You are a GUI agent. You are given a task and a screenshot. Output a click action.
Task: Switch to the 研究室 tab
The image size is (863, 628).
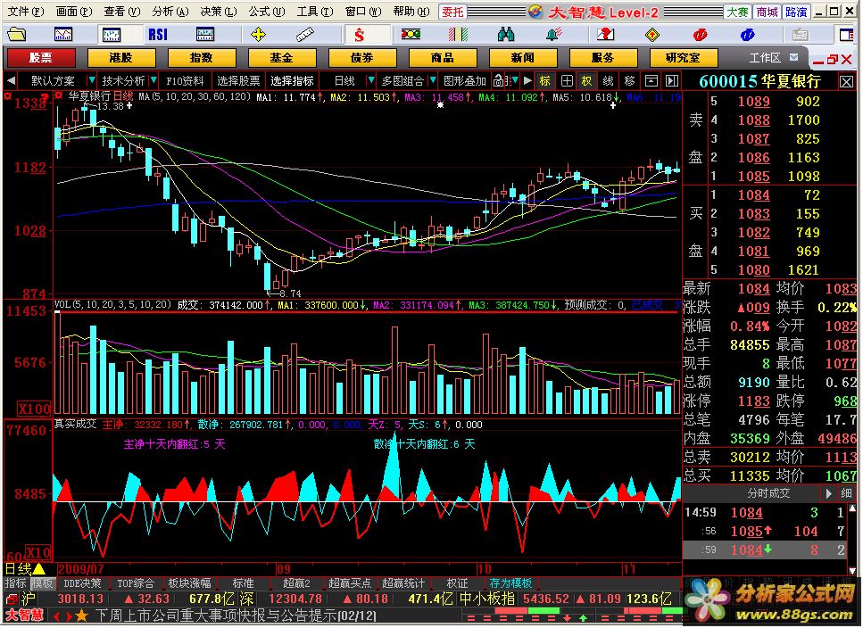(x=683, y=57)
